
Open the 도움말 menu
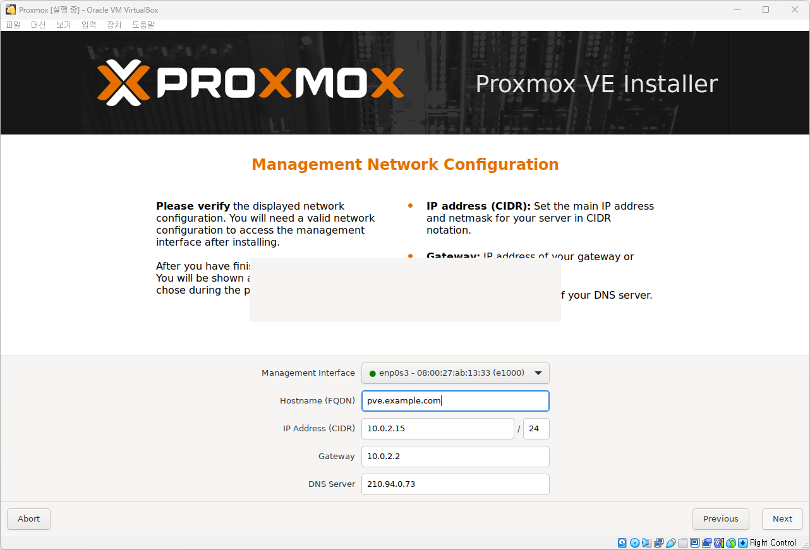143,25
